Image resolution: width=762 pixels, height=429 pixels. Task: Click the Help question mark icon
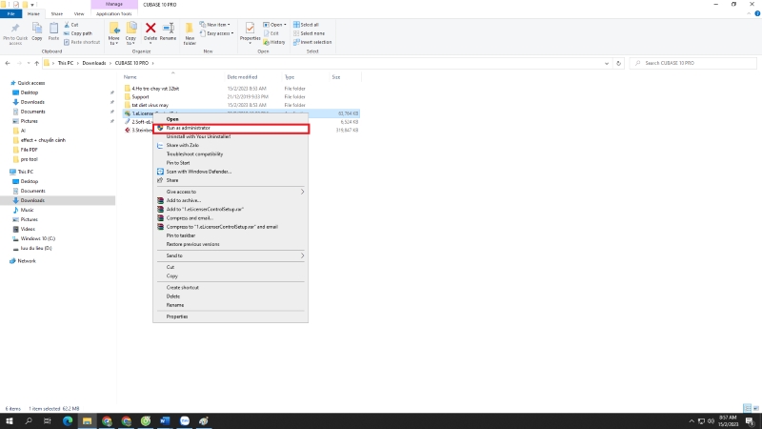tap(757, 13)
